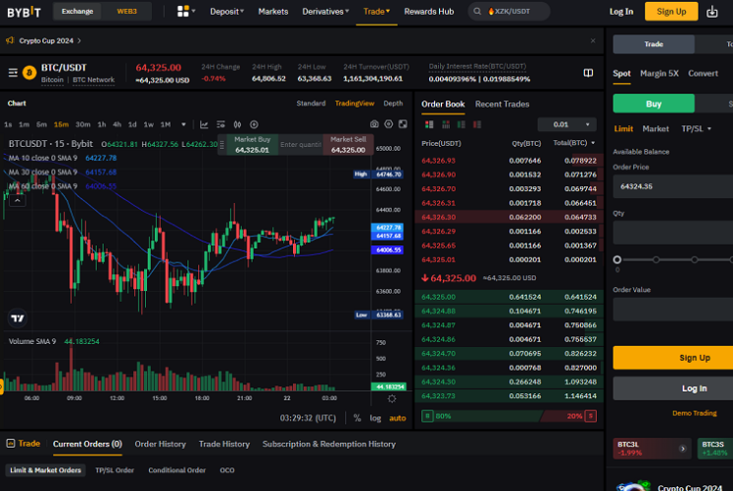Screen dimensions: 733x491
Task: Open the download app icon
Action: point(712,11)
